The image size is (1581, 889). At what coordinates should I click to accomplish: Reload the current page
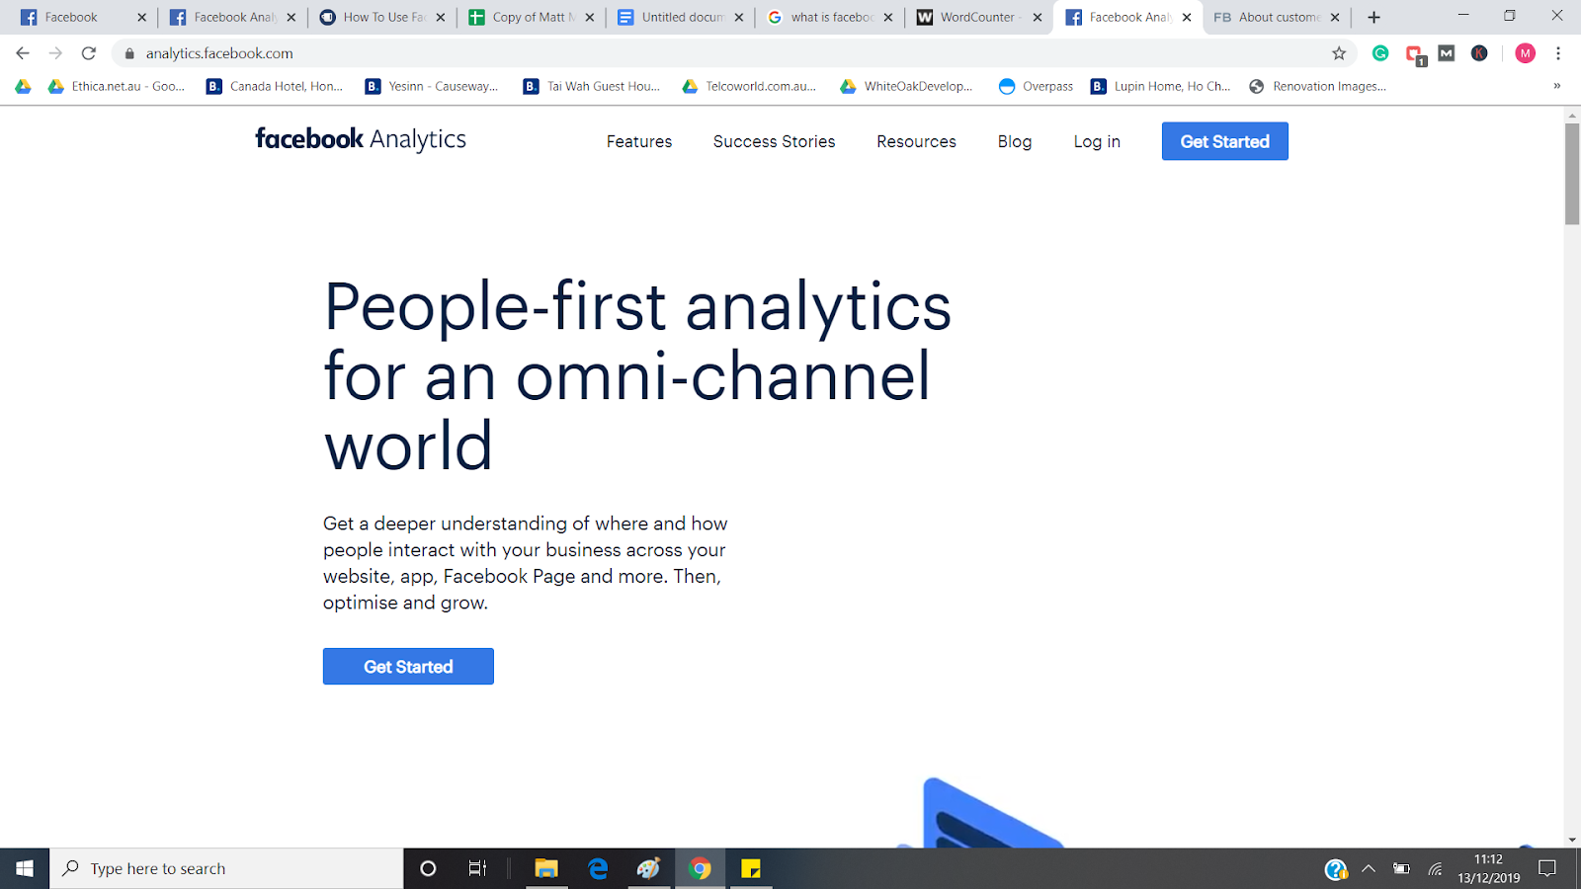[x=89, y=53]
